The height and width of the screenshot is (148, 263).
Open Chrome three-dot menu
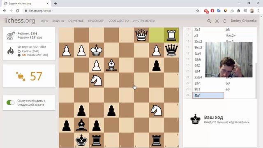(x=258, y=11)
